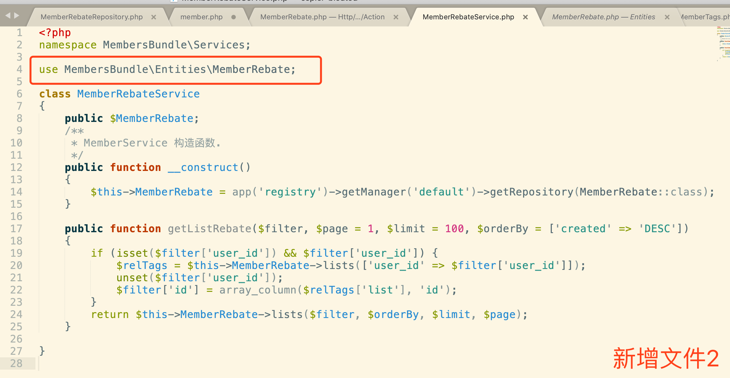This screenshot has height=378, width=730.
Task: Close MemberRebate.php Entities tab
Action: pyautogui.click(x=667, y=17)
